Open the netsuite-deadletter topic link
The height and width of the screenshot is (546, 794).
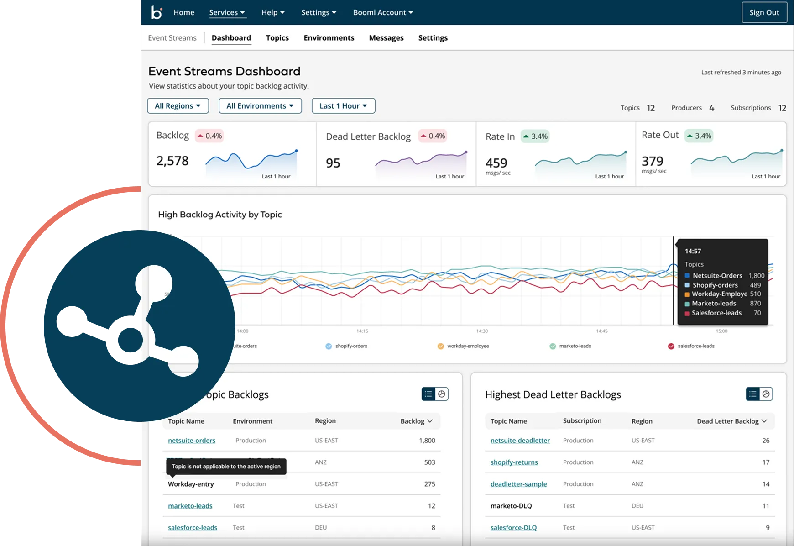click(520, 441)
